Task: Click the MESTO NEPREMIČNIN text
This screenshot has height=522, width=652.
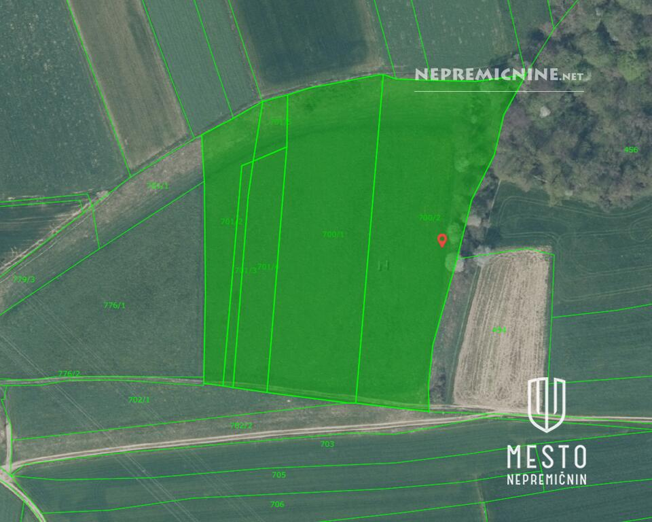Action: [x=547, y=465]
